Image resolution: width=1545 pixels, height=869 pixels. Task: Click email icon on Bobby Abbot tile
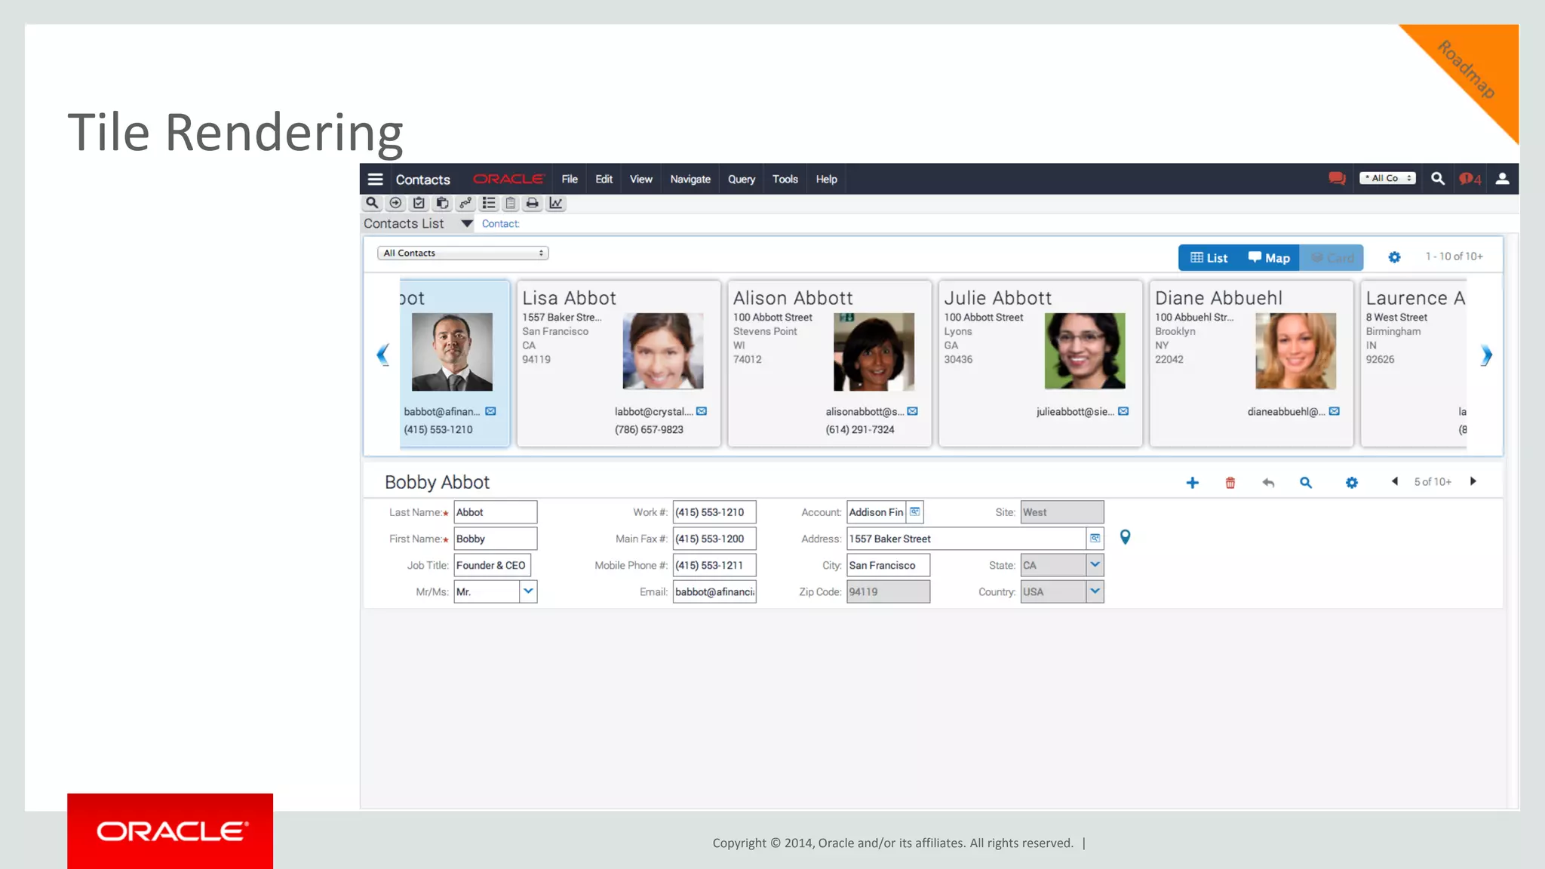(490, 411)
